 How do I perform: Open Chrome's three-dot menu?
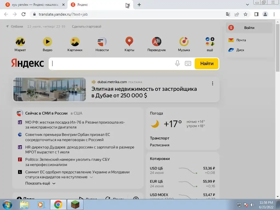coord(274,14)
